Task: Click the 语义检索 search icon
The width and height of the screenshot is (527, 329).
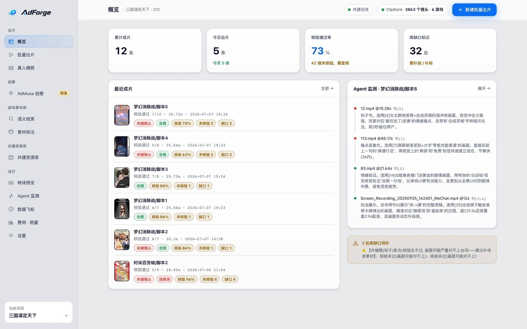Action: (x=11, y=119)
